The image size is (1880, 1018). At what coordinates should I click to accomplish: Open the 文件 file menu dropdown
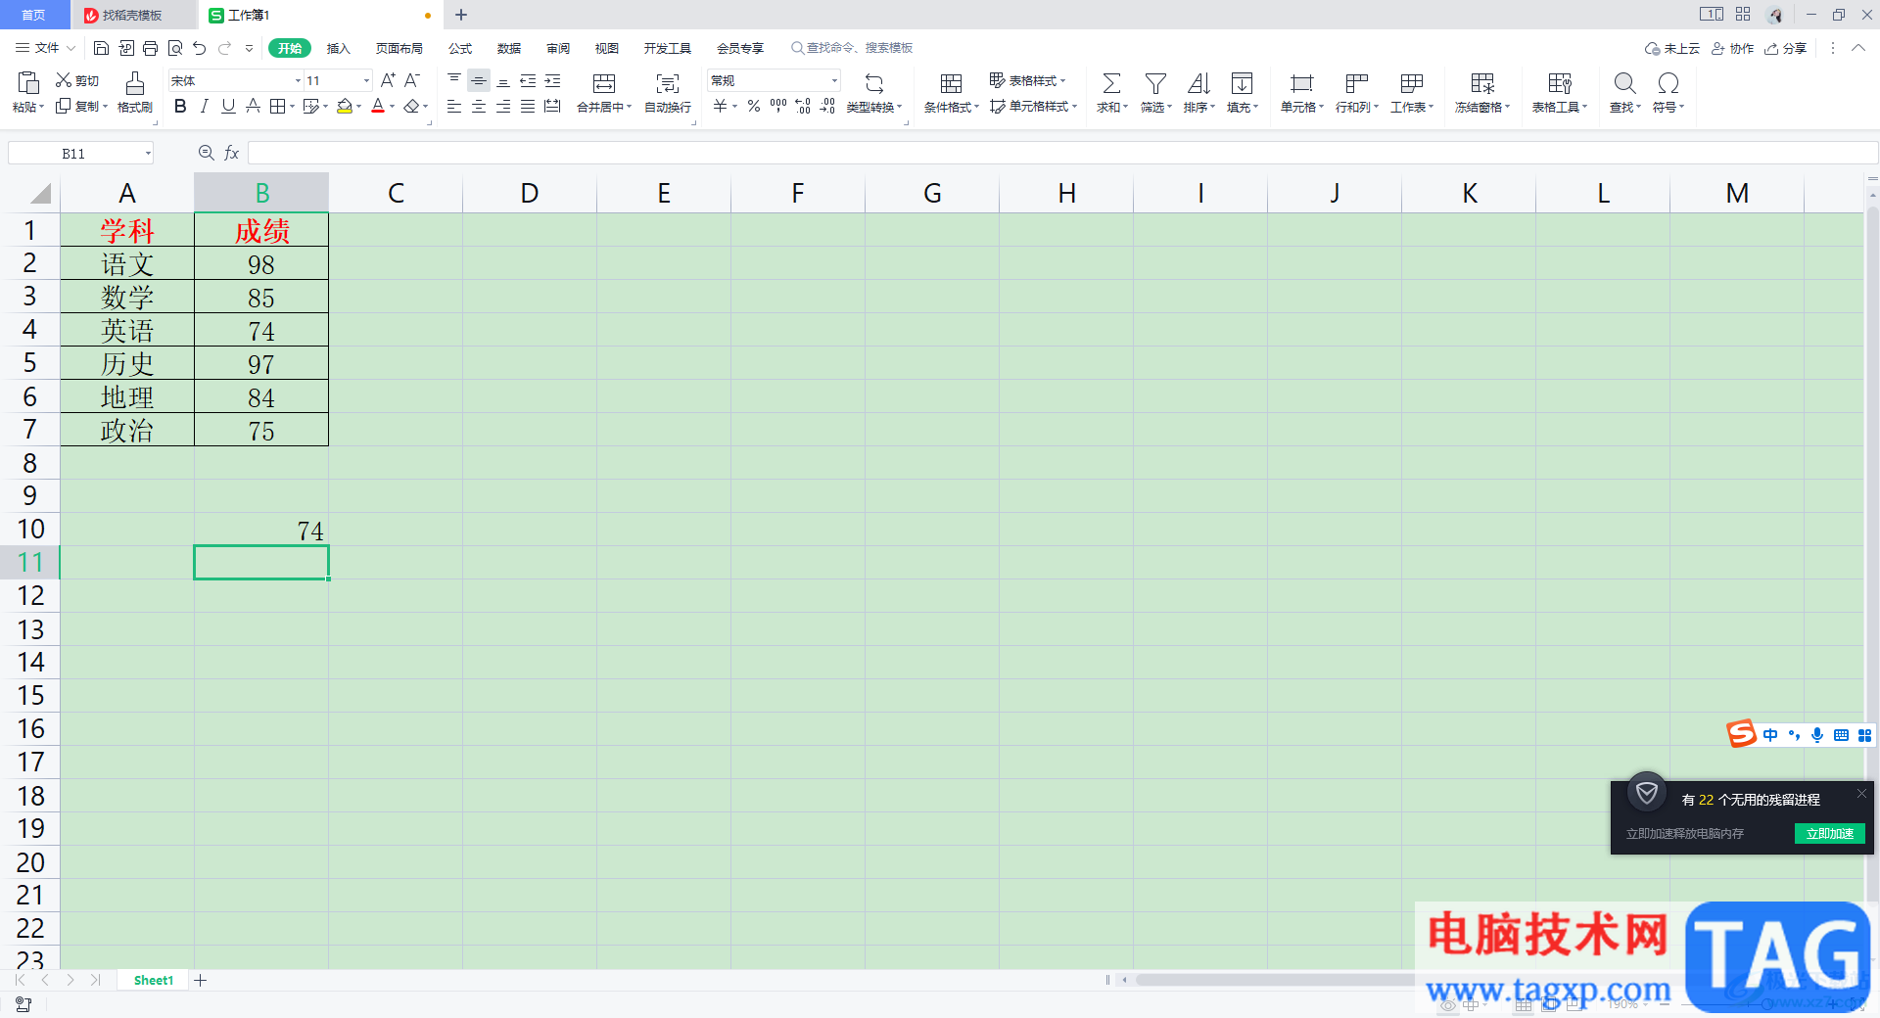click(45, 48)
